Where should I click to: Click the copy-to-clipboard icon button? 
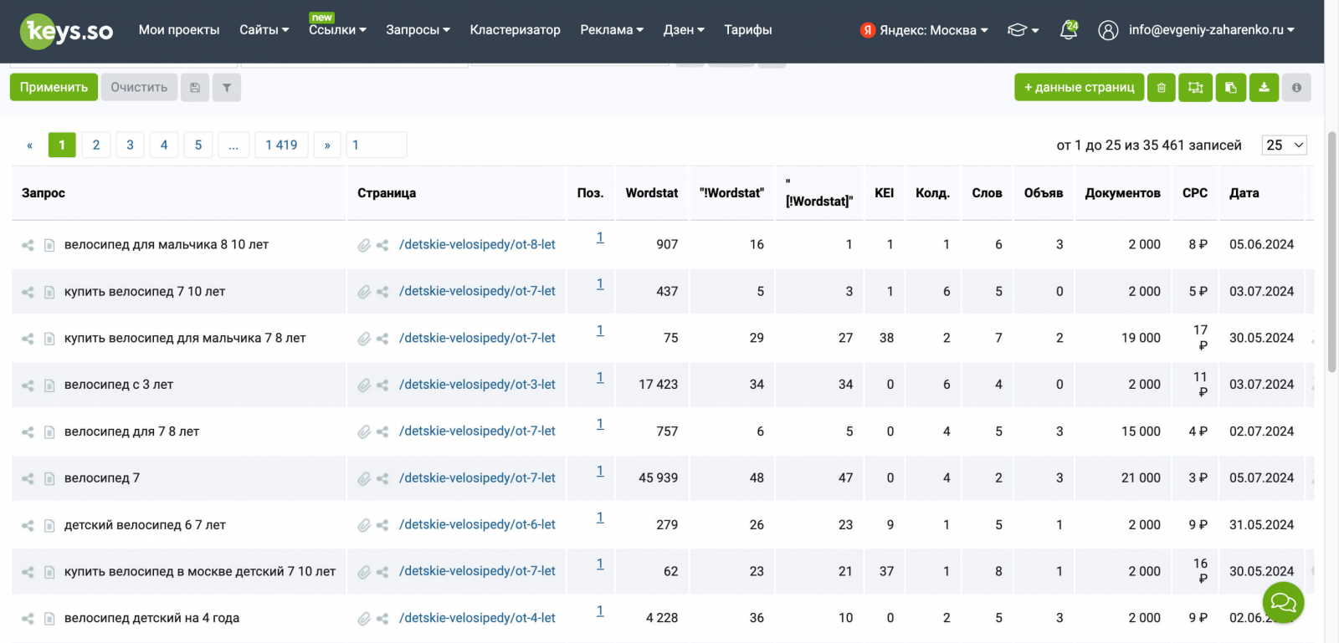(1230, 88)
